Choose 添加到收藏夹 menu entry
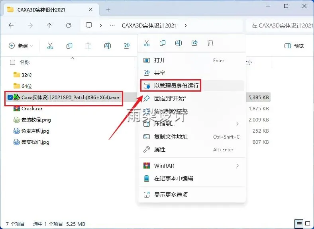The width and height of the screenshot is (314, 229). [192, 111]
